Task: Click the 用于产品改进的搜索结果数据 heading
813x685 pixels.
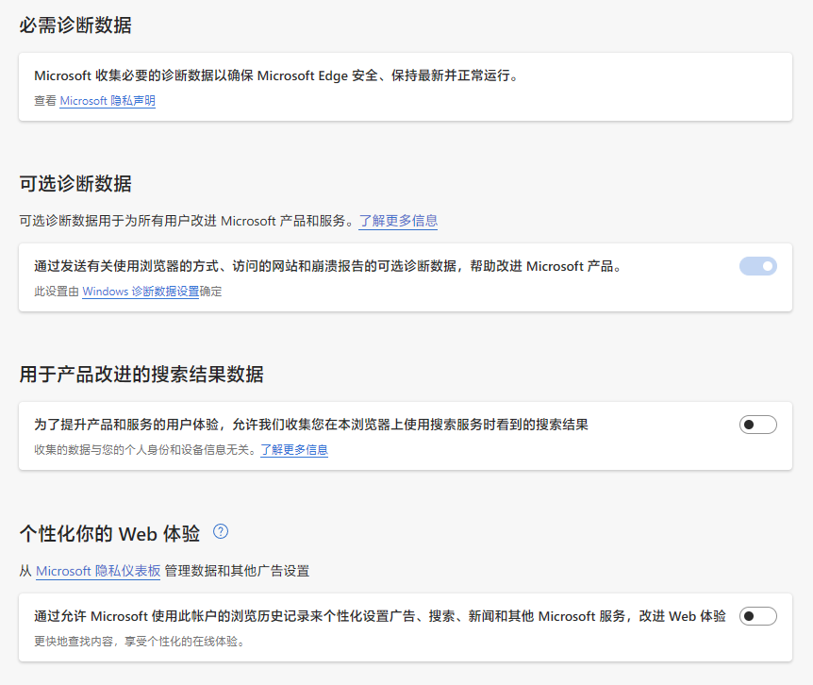Action: (x=141, y=375)
